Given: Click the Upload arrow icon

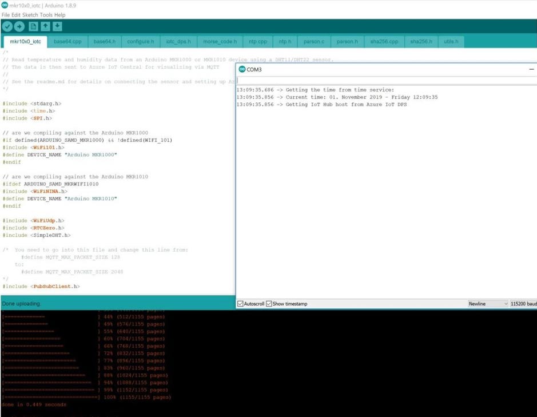Looking at the screenshot, I should (19, 26).
